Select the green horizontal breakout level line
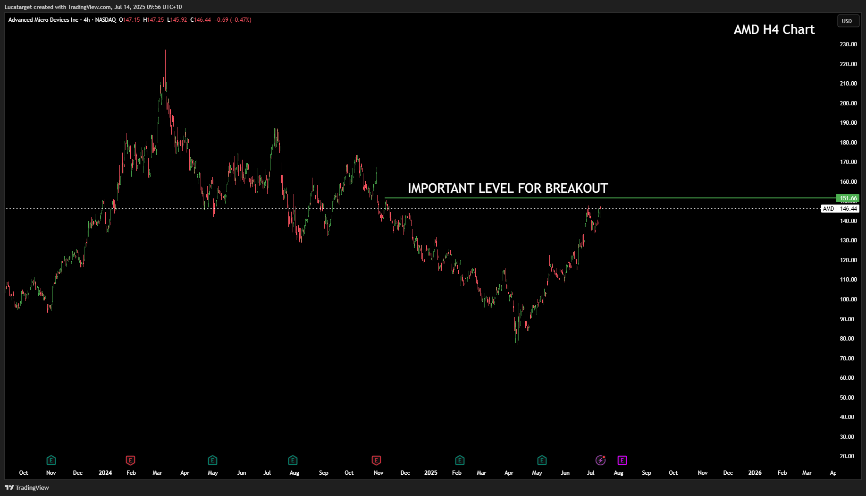 click(610, 198)
